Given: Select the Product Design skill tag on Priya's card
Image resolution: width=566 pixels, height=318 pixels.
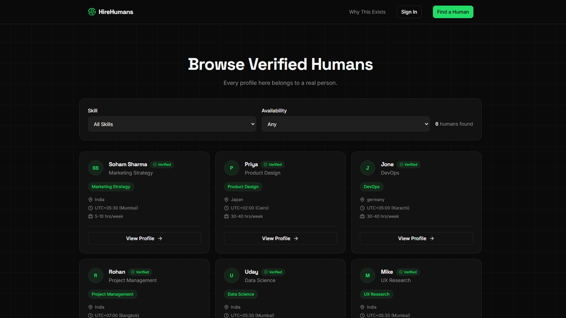Looking at the screenshot, I should pyautogui.click(x=243, y=186).
